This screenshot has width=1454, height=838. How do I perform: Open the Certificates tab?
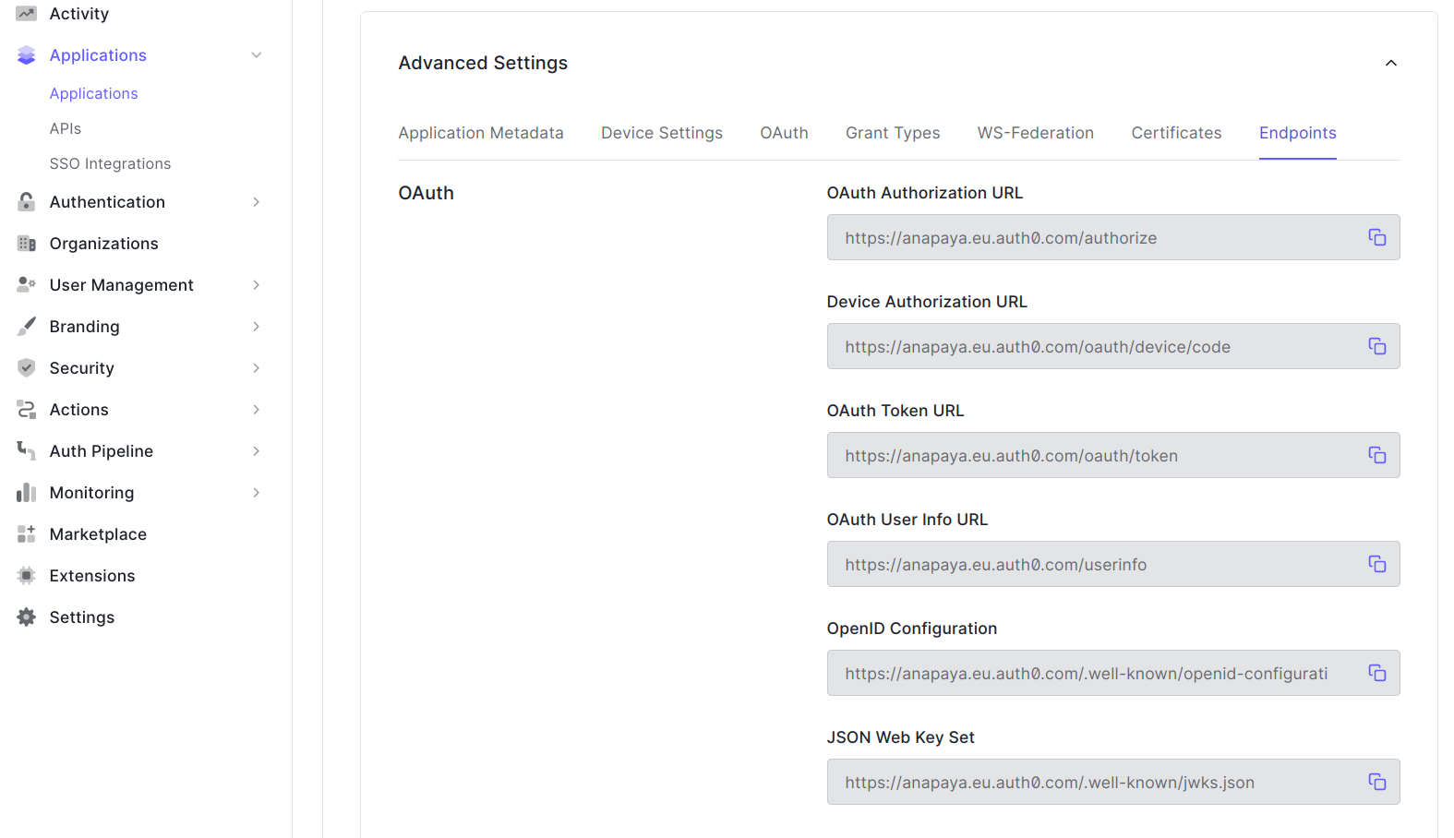[1175, 133]
